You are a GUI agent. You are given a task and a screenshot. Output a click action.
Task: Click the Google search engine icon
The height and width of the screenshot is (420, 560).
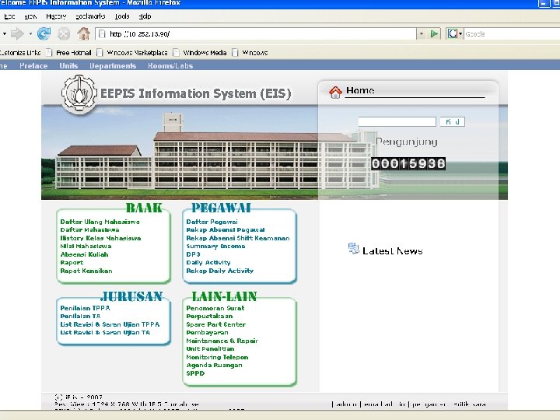(453, 34)
